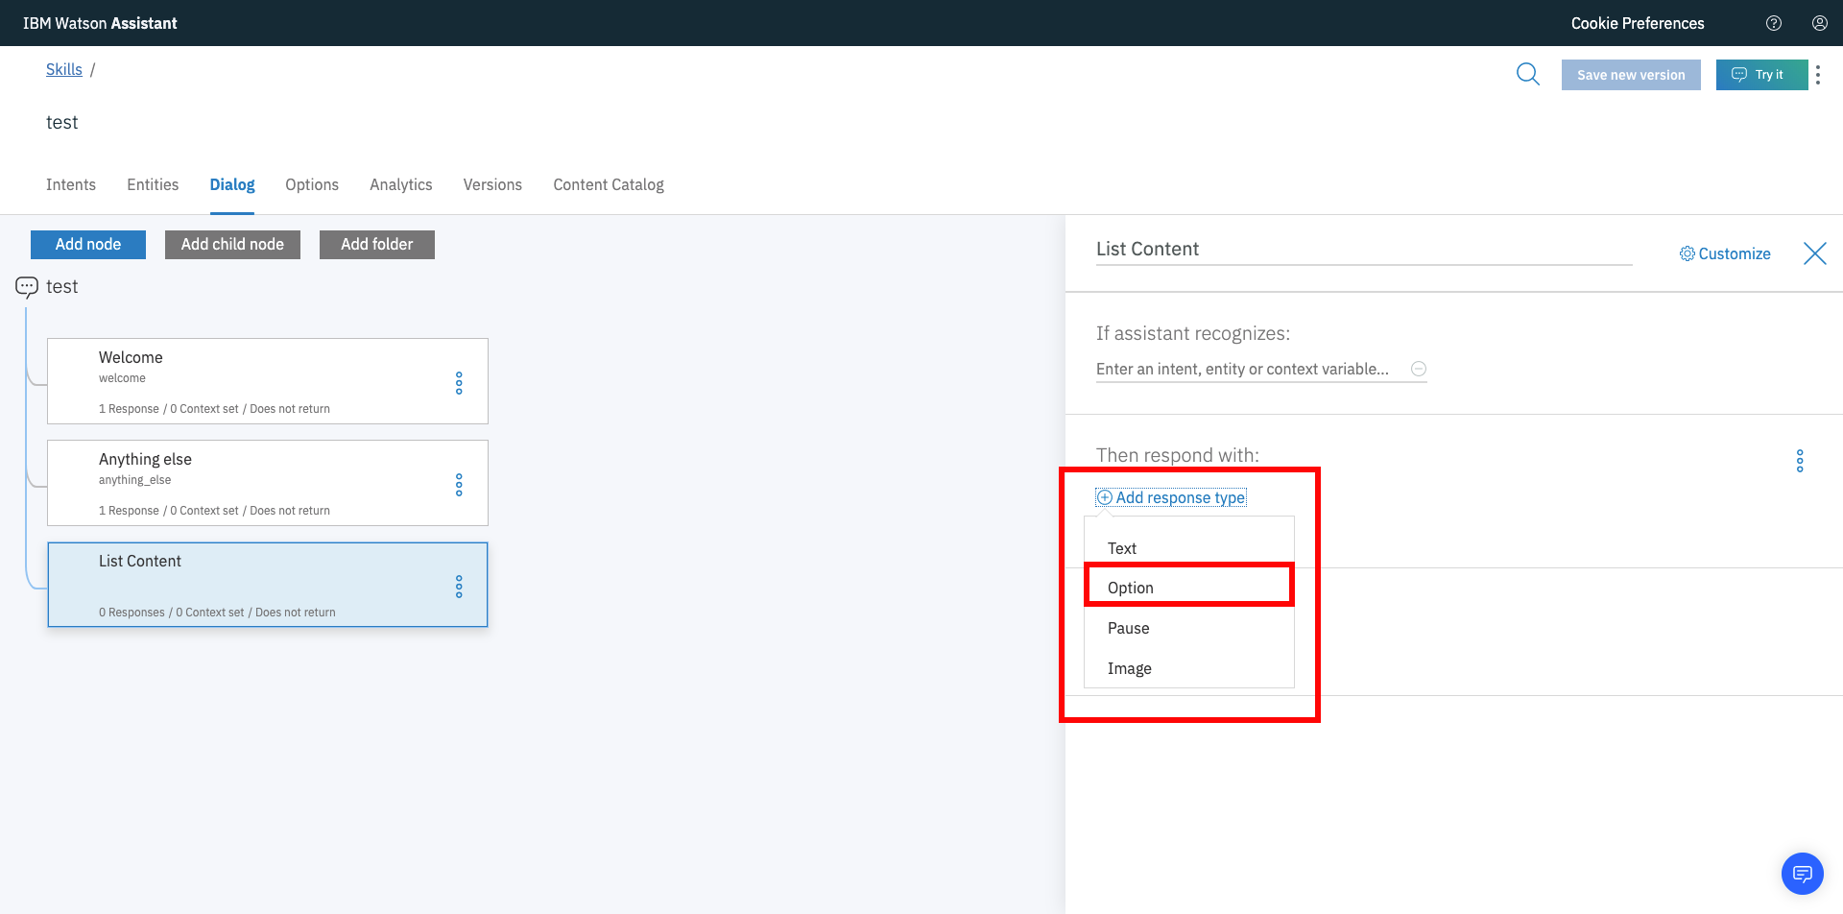1843x914 pixels.
Task: Open List Content node options menu
Action: [459, 587]
